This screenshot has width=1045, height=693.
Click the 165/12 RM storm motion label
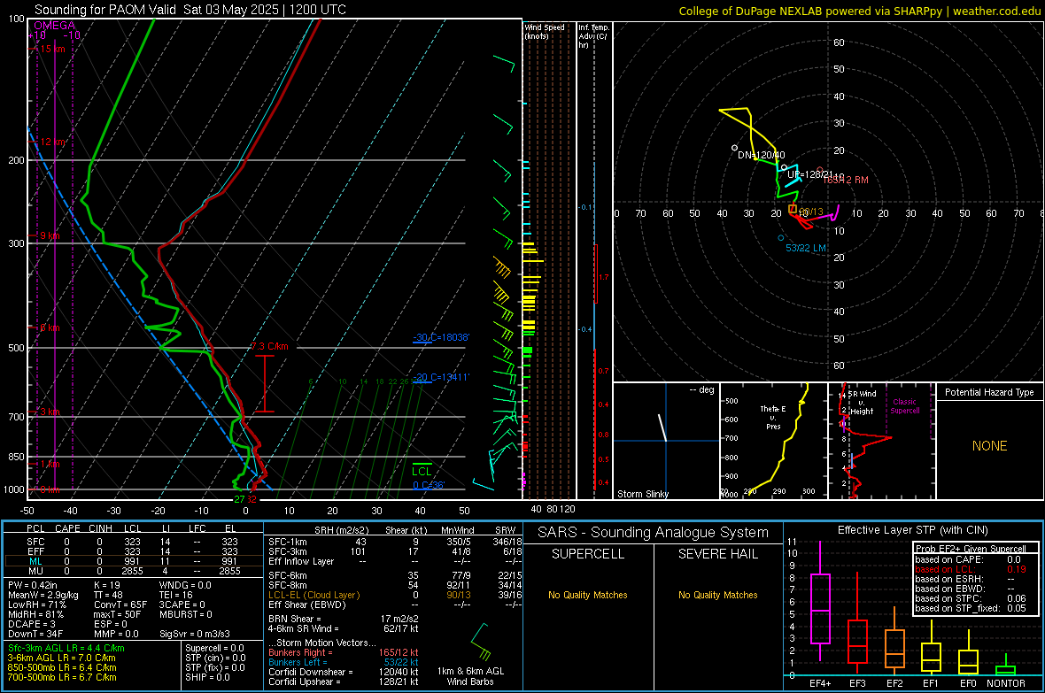pyautogui.click(x=846, y=180)
